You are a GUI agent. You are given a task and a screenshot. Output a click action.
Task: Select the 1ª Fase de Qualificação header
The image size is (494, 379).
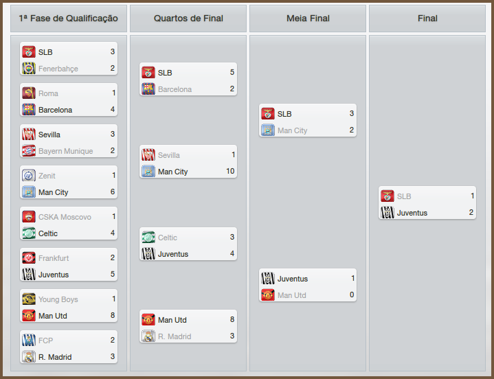(x=69, y=19)
